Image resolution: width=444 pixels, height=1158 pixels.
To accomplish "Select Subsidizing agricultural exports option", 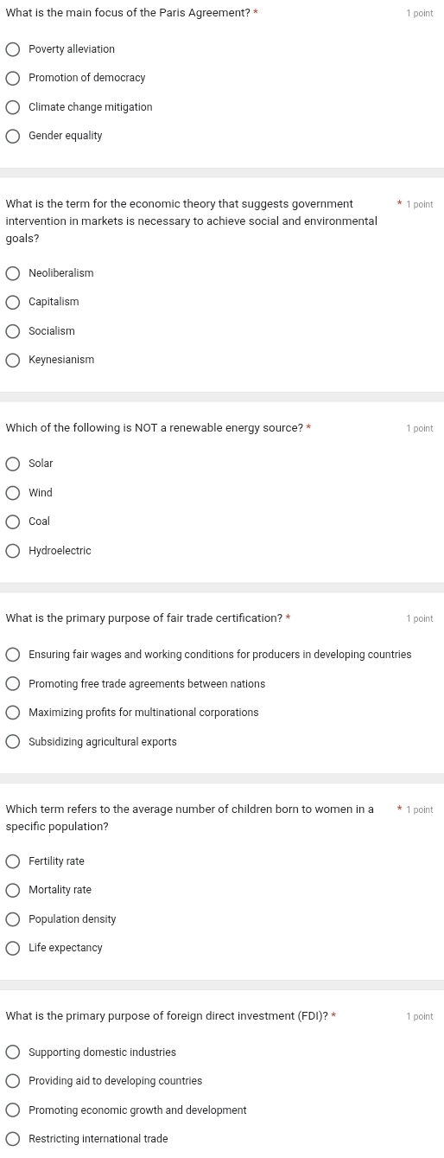I will [13, 742].
